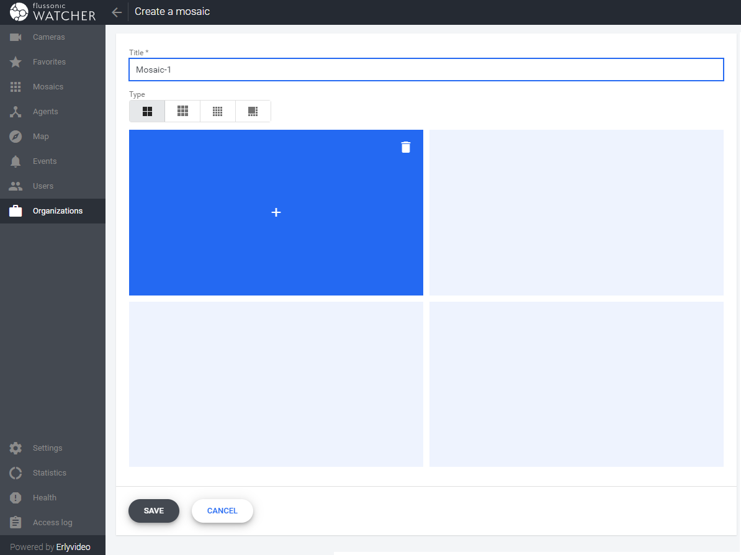Click the plus icon to add a camera

[276, 212]
